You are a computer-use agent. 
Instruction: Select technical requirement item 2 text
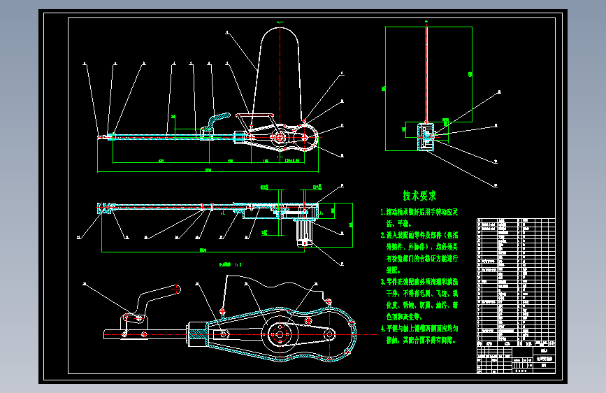pyautogui.click(x=419, y=252)
